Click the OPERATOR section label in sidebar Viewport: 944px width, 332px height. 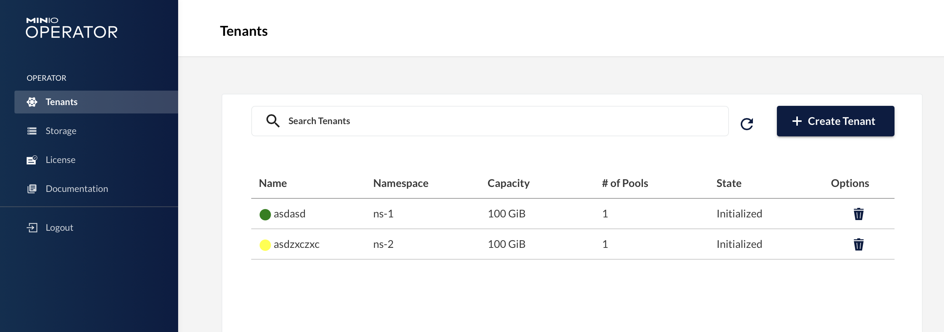[x=46, y=78]
